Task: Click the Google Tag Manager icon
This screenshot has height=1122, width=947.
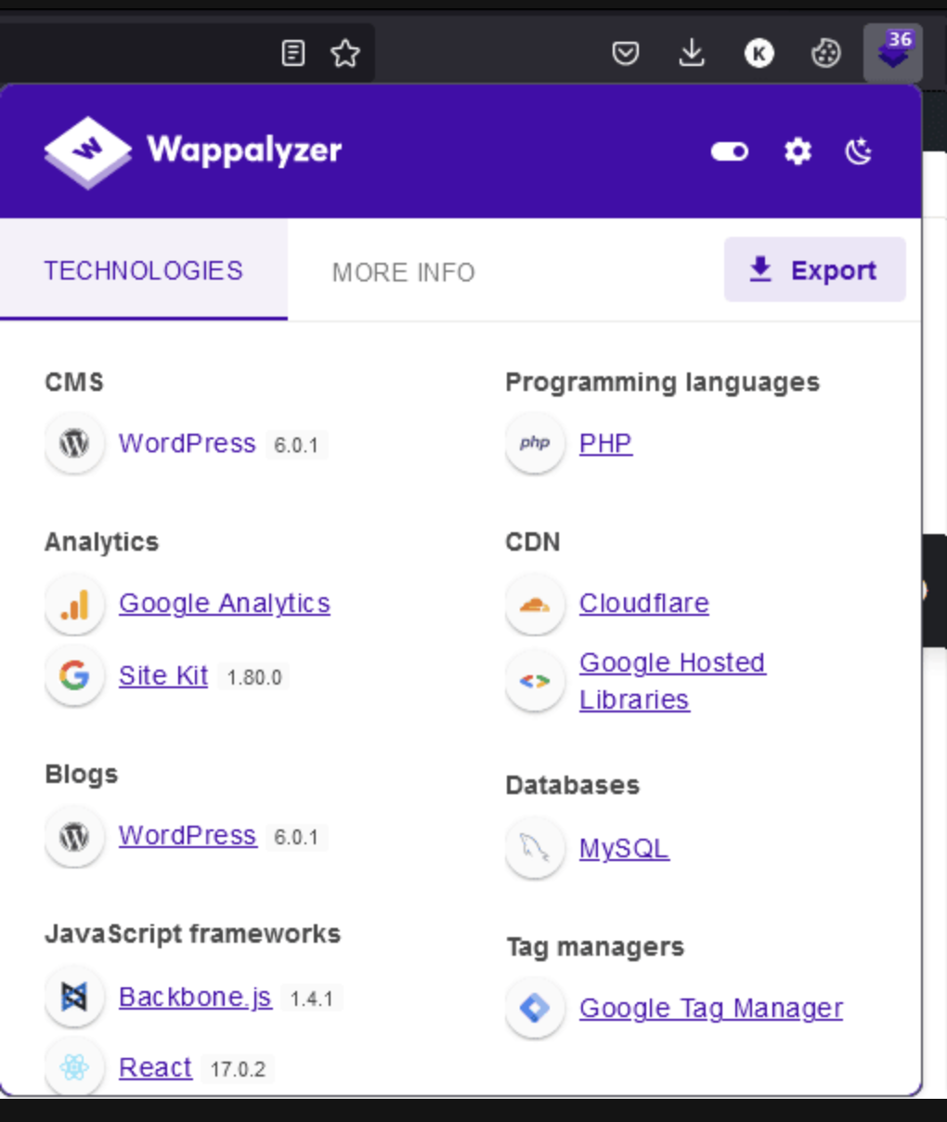Action: coord(535,1008)
